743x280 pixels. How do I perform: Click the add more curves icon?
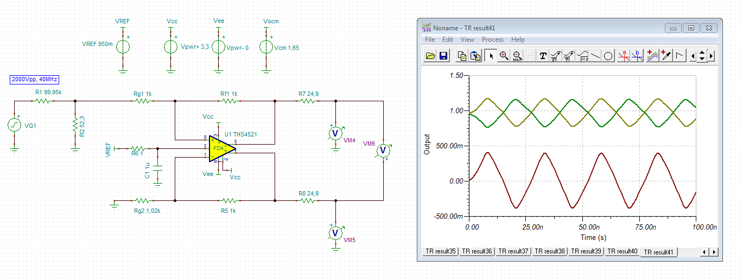tap(652, 55)
